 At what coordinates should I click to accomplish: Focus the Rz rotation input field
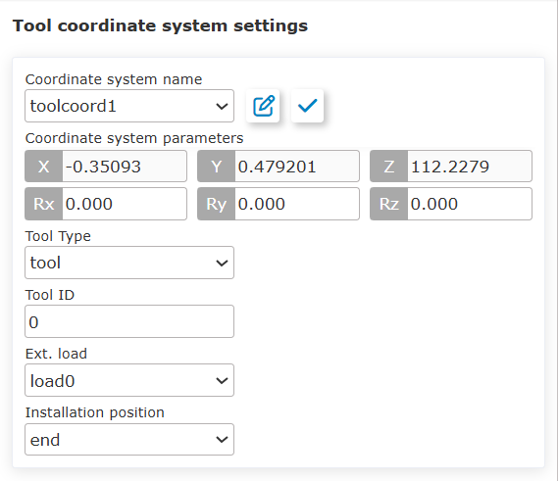470,204
